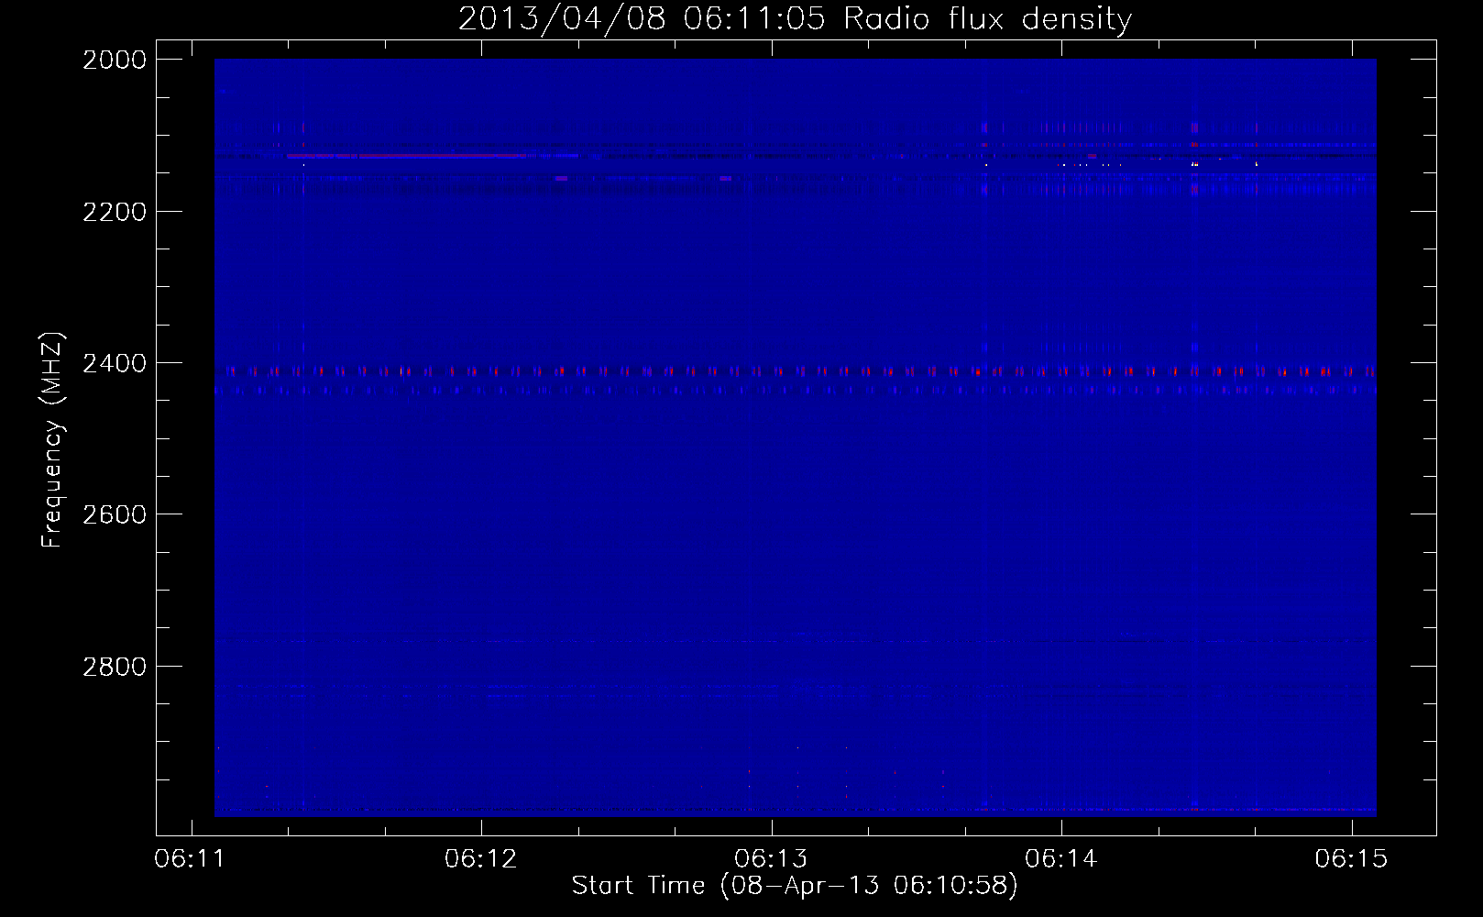The height and width of the screenshot is (917, 1483).
Task: Click the 06:14 time axis label
Action: pyautogui.click(x=1060, y=859)
